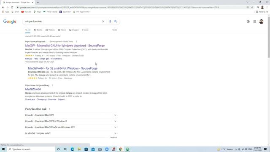270x152 pixels.
Task: Open the Google apps grid
Action: (254, 22)
